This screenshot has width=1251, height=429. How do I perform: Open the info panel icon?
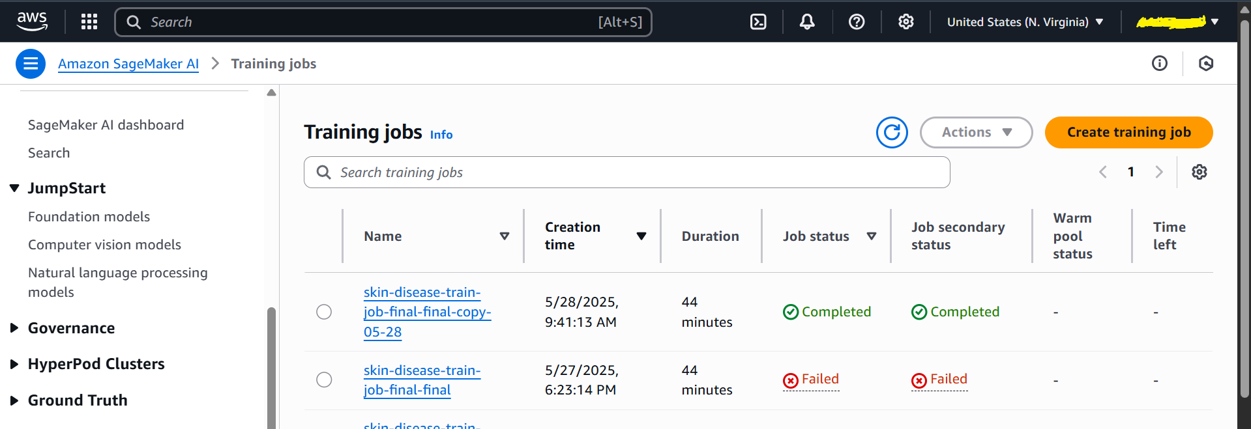coord(1159,63)
